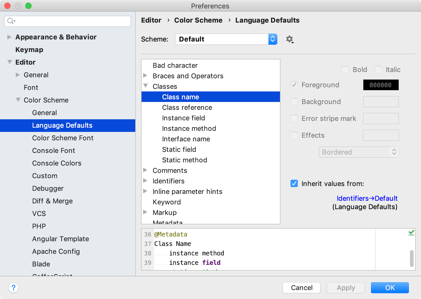Screen dimensions: 421x299
Task: Focus the preferences search field
Action: click(x=68, y=21)
